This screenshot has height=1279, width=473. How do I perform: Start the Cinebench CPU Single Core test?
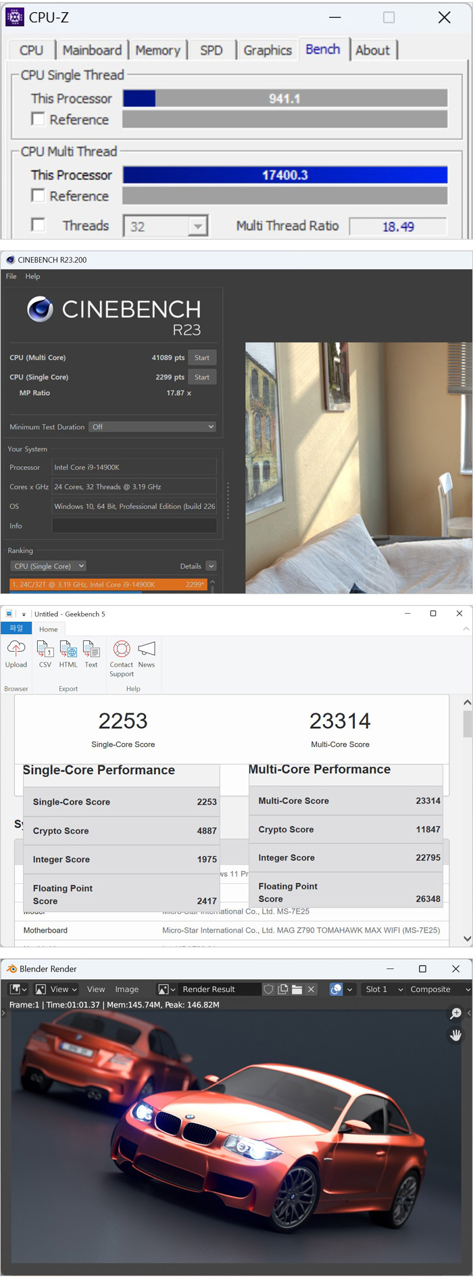[x=202, y=377]
